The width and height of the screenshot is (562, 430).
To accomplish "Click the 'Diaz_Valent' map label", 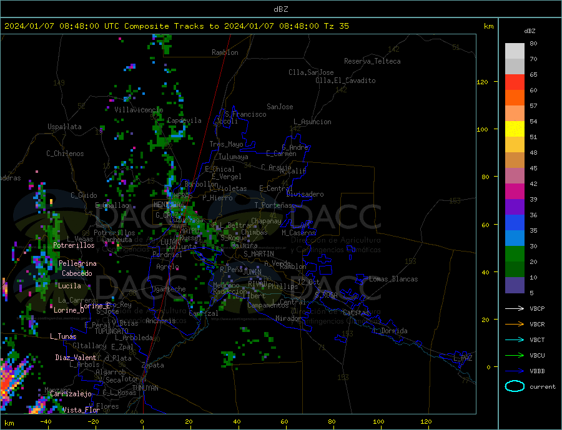I will 76,358.
